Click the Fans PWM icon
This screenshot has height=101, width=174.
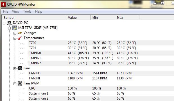click(20, 83)
